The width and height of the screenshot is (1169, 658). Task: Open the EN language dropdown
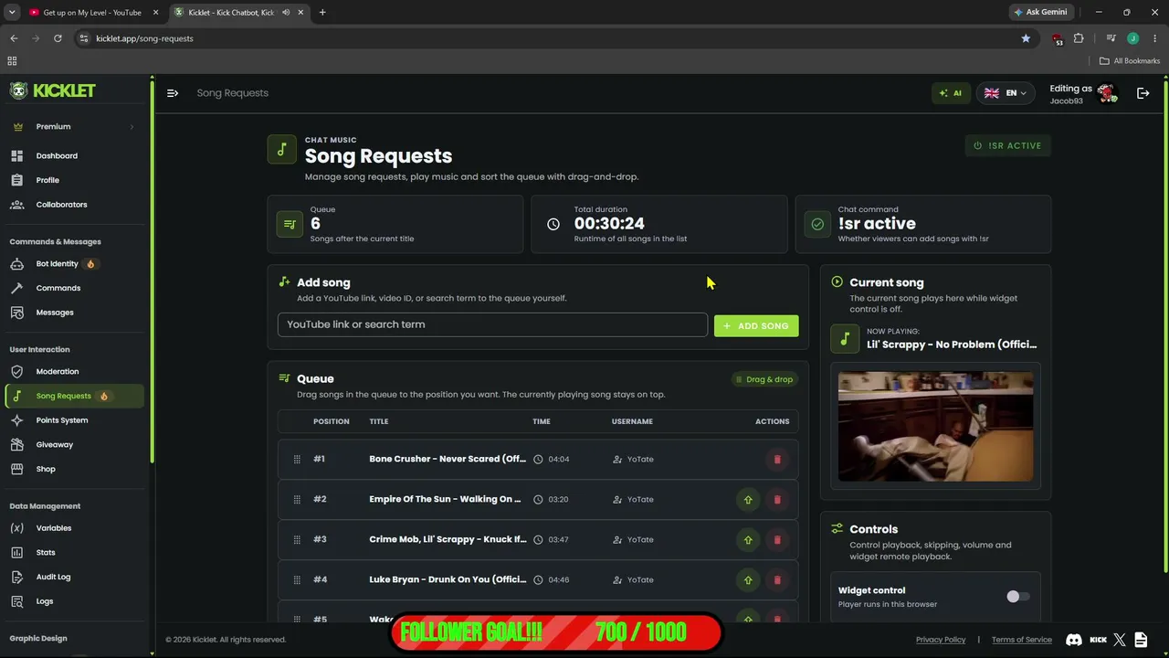tap(1006, 93)
